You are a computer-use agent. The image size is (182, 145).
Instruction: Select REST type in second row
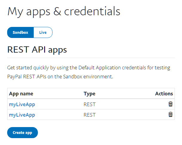click(x=90, y=115)
